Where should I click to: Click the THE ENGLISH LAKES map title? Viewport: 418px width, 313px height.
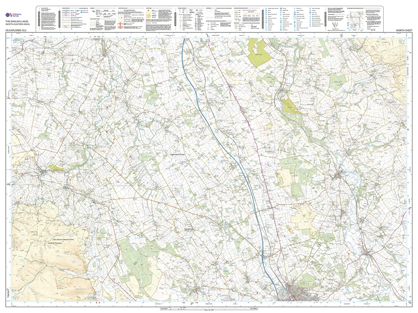[x=17, y=22]
